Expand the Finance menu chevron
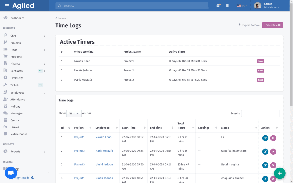This screenshot has height=183, width=293. (x=45, y=64)
